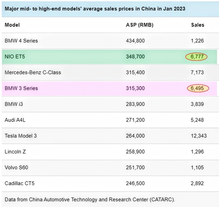Click the sales value 2,892
Screen dimensions: 219x207
point(197,183)
